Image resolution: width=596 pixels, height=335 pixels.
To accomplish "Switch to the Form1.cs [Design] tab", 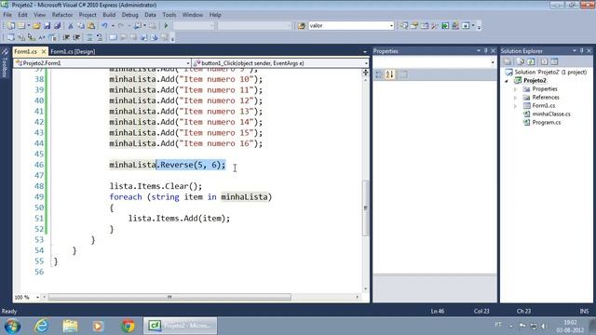I will click(x=73, y=52).
